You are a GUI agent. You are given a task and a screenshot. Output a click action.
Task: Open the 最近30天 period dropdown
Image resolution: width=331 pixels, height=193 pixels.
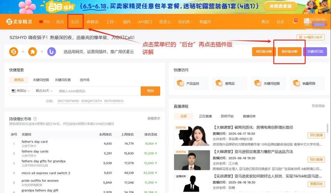[x=44, y=91]
